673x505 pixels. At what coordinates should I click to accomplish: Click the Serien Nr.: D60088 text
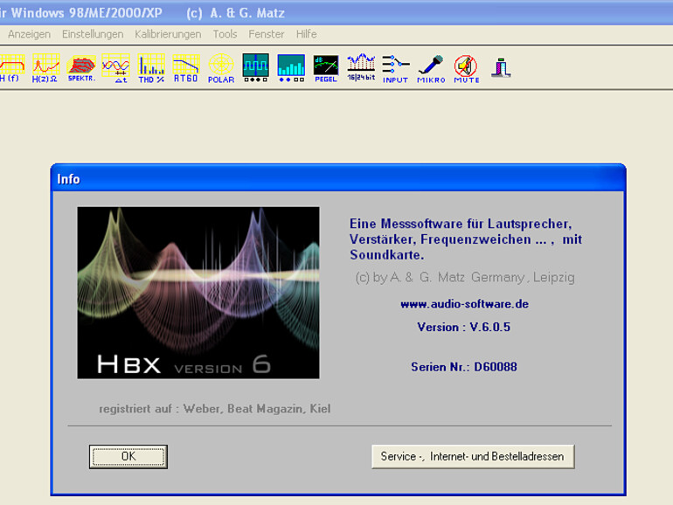coord(464,367)
